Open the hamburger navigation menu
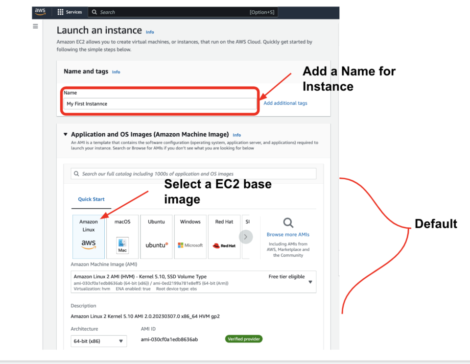Screen dimensions: 470x364 (35, 26)
